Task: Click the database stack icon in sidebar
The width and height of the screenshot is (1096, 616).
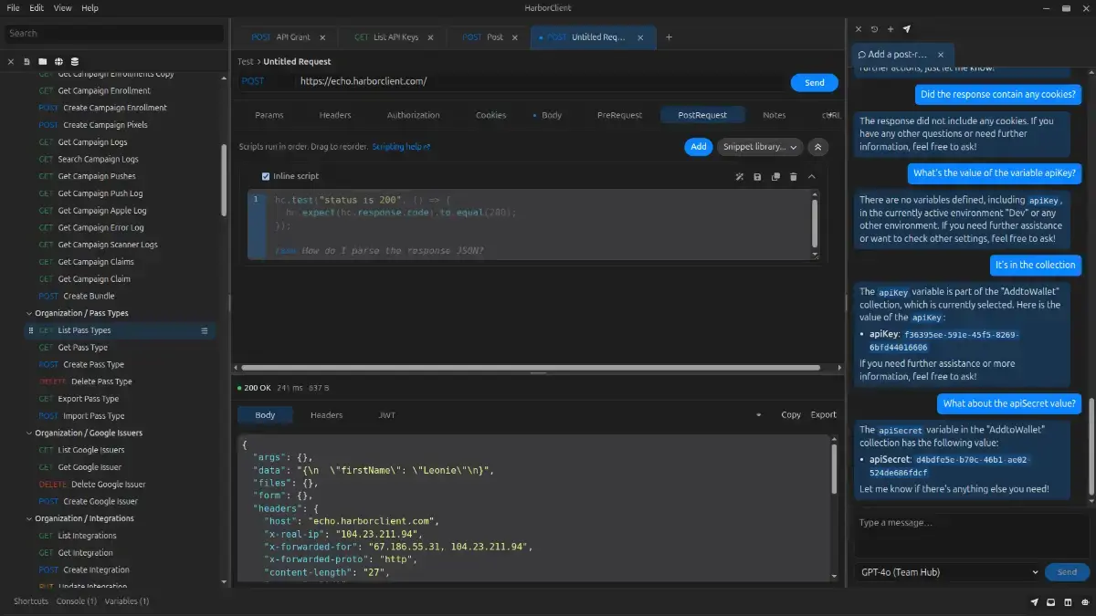Action: [x=75, y=61]
